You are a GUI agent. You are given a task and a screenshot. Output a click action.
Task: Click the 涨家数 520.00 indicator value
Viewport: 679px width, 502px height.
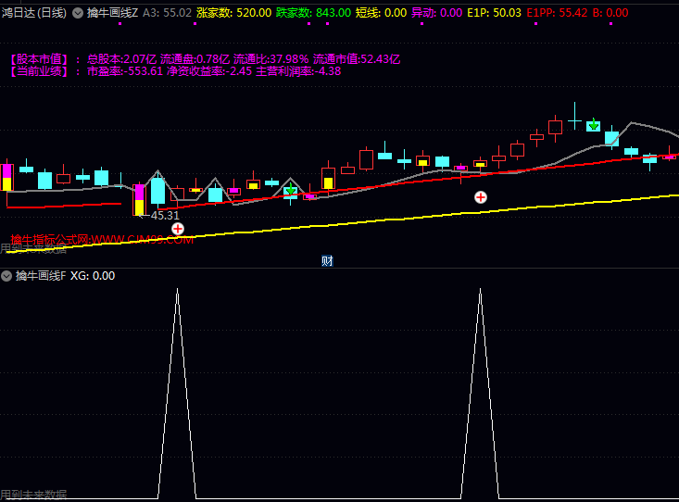[234, 13]
